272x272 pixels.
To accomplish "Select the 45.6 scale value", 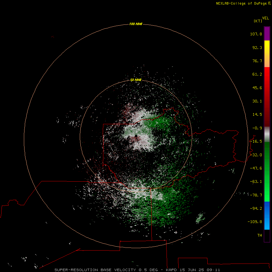I will pyautogui.click(x=257, y=88).
